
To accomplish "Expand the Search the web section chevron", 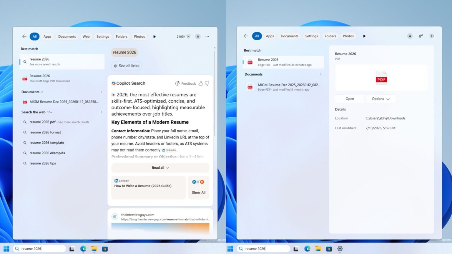I will point(102,112).
